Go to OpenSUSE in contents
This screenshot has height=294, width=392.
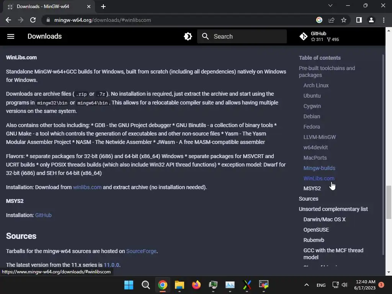pyautogui.click(x=316, y=230)
